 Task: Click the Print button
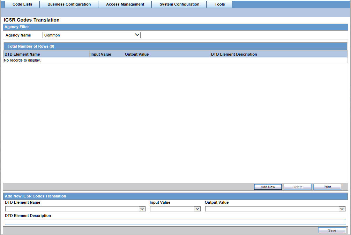click(327, 187)
